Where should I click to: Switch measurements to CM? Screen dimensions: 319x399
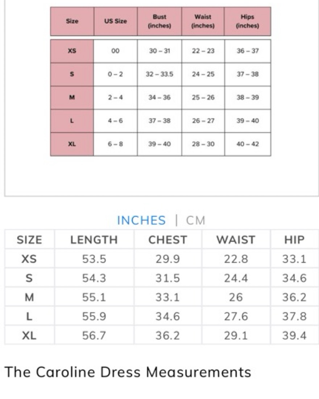(195, 221)
